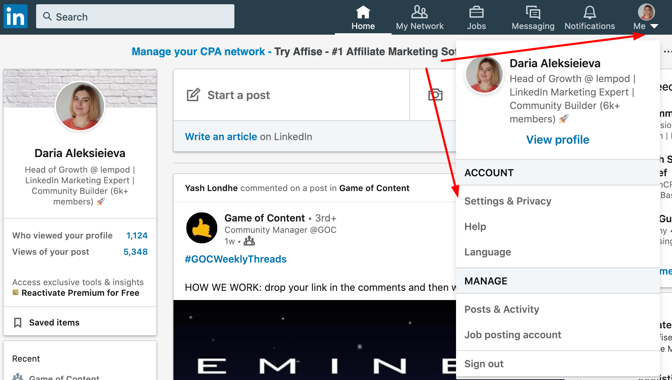Click the Saved items bookmark icon
This screenshot has width=672, height=380.
[18, 323]
